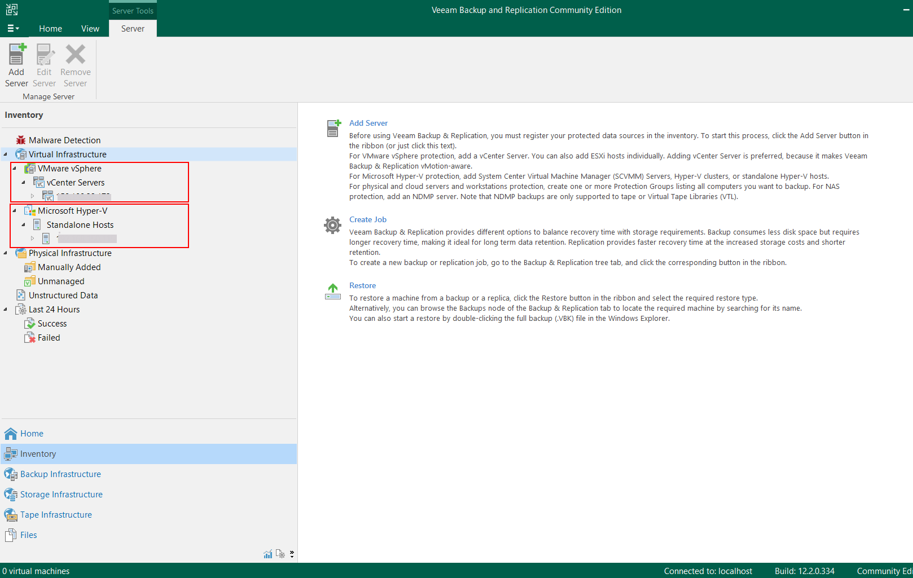Click the Add Server link in main pane
The width and height of the screenshot is (913, 578).
coord(368,123)
